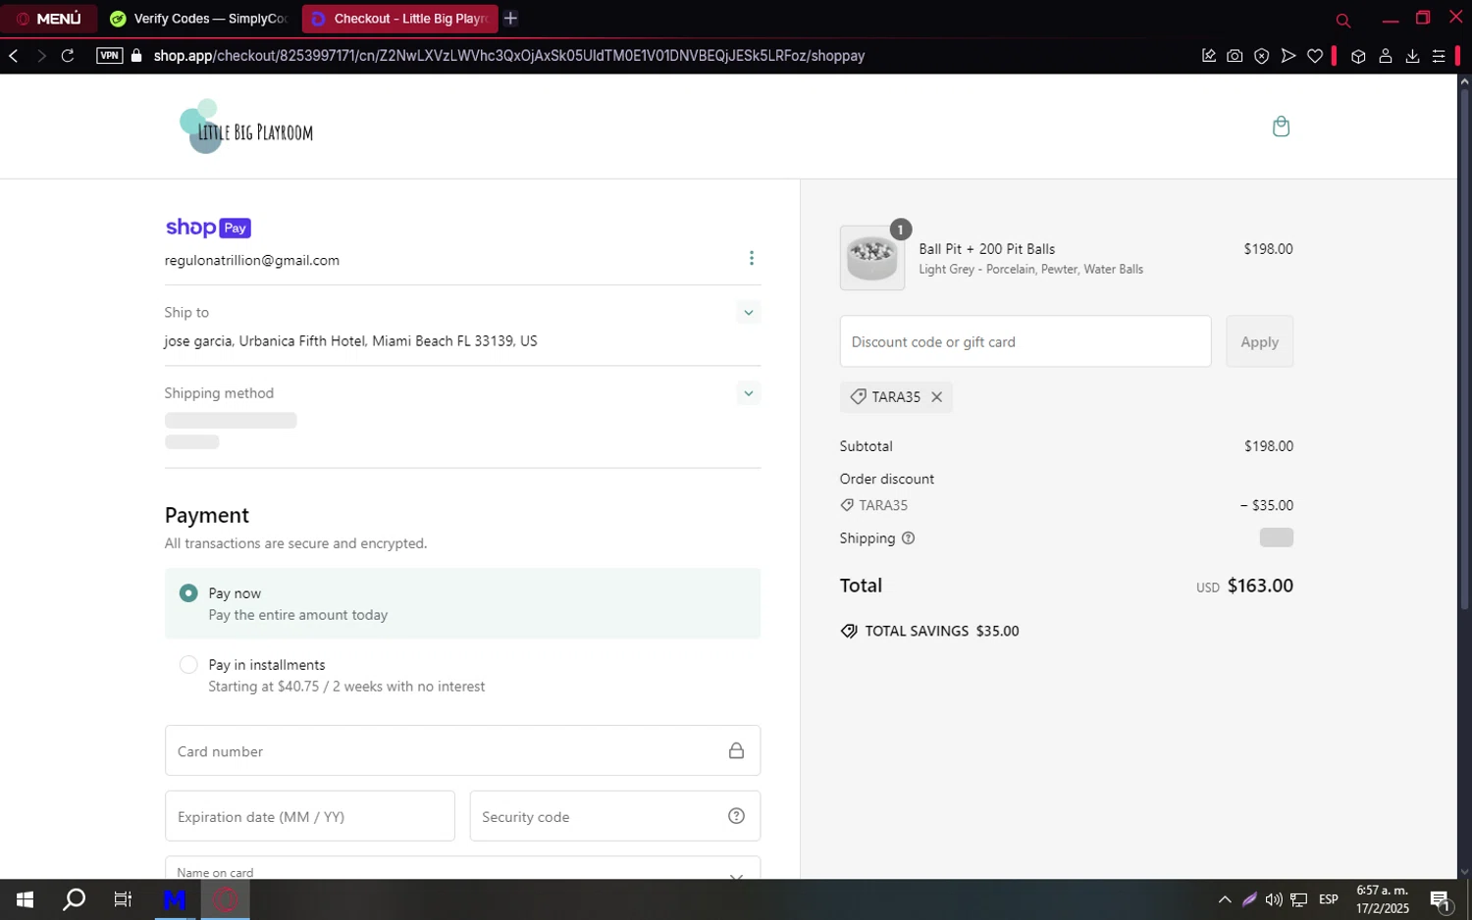Open the volume speaker icon

click(x=1274, y=899)
